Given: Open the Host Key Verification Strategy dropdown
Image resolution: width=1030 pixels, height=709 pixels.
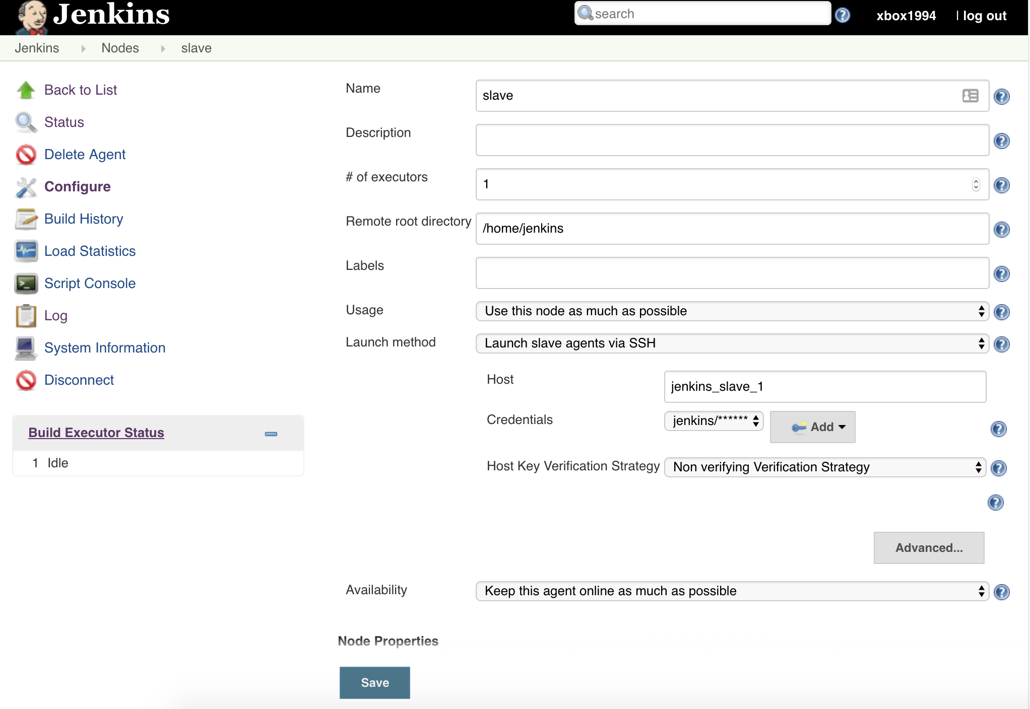Looking at the screenshot, I should (825, 467).
